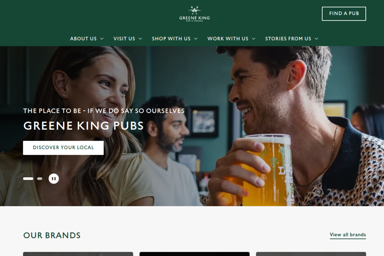Expand the About Us chevron
This screenshot has height=256, width=384.
pos(102,39)
